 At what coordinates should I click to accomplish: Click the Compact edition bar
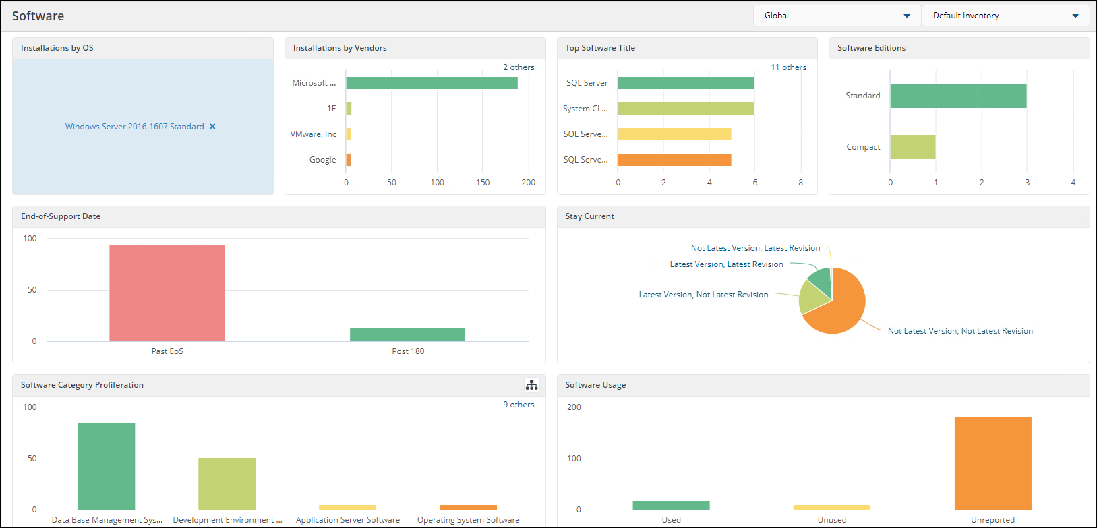(912, 147)
